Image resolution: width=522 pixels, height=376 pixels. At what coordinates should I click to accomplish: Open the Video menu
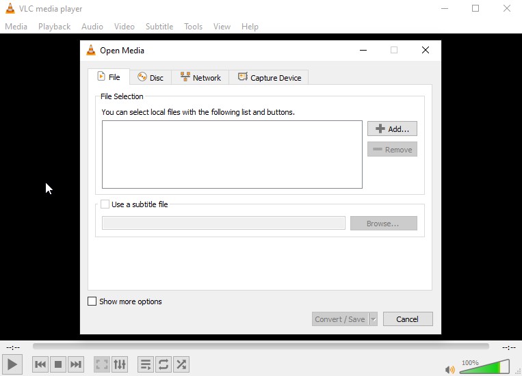coord(125,27)
